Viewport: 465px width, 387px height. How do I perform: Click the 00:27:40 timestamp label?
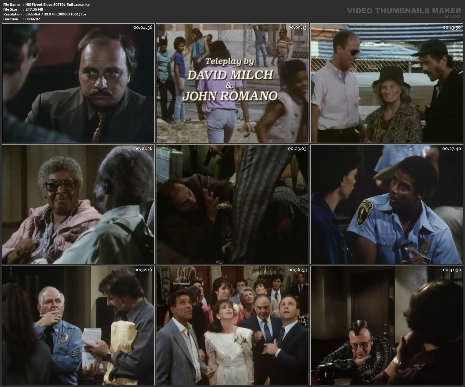[452, 149]
